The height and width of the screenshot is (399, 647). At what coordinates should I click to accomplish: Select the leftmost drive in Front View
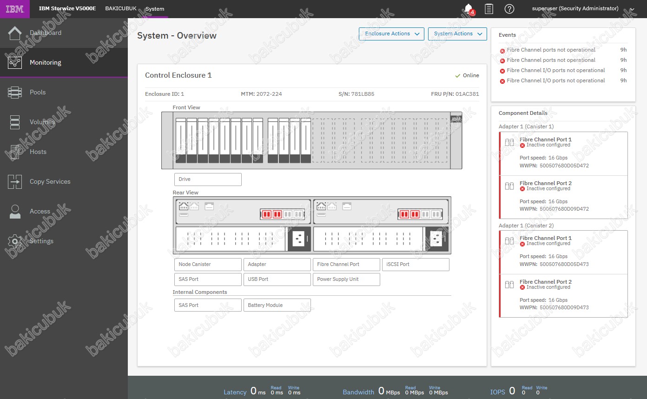[181, 140]
